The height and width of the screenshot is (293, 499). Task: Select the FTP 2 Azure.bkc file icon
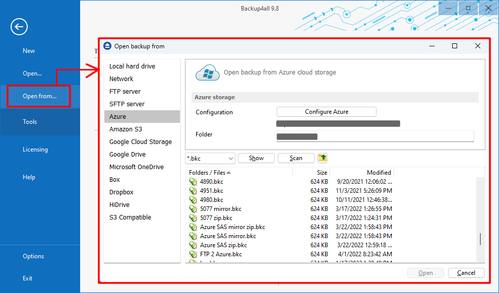tap(193, 254)
